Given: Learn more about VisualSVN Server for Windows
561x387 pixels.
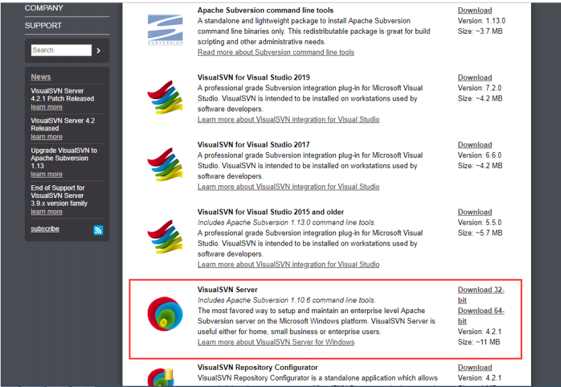Looking at the screenshot, I should pyautogui.click(x=276, y=342).
